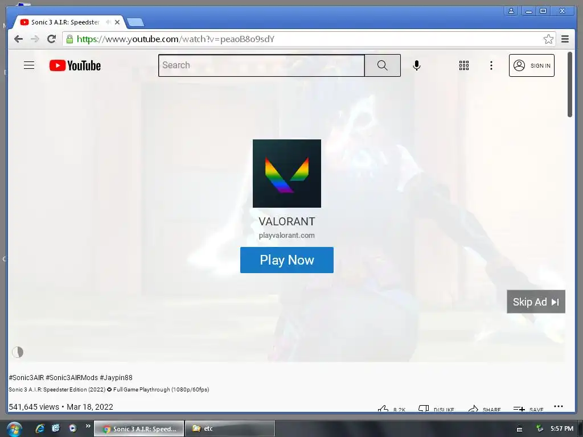Screen dimensions: 583x437
Task: Visit the playvalorant.com link
Action: 287,235
